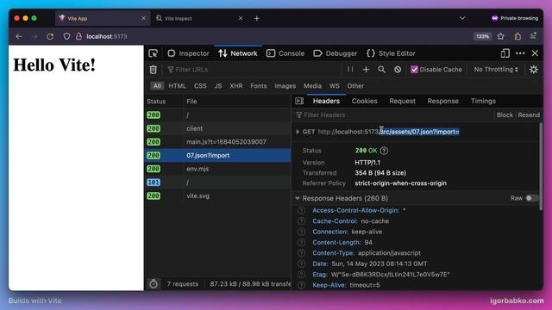The width and height of the screenshot is (552, 310).
Task: Select the env.mjs request row
Action: coord(217,169)
